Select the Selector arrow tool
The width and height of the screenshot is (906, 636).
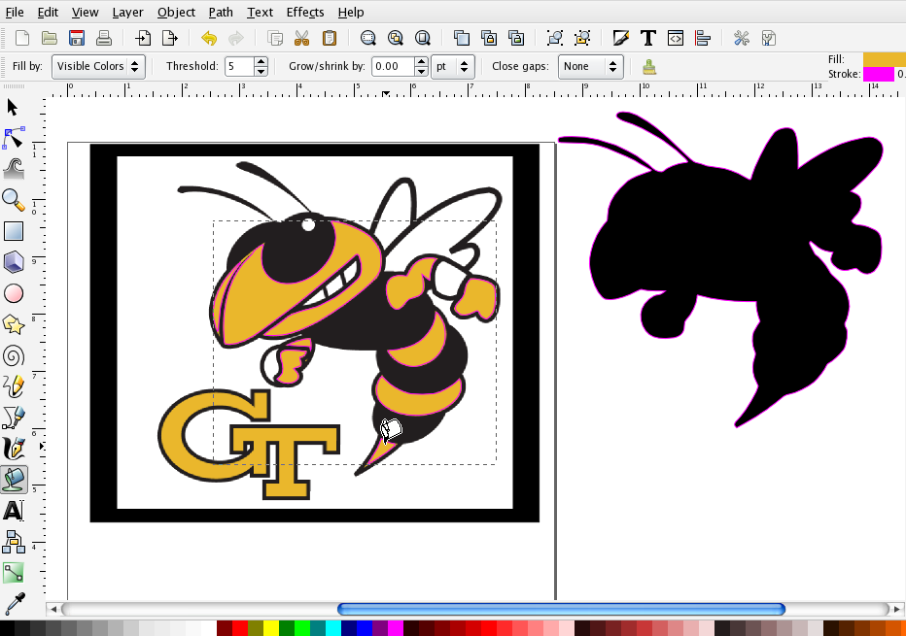13,108
